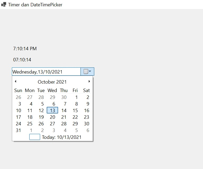Select Friday October 29 in fifth row

(x=75, y=124)
